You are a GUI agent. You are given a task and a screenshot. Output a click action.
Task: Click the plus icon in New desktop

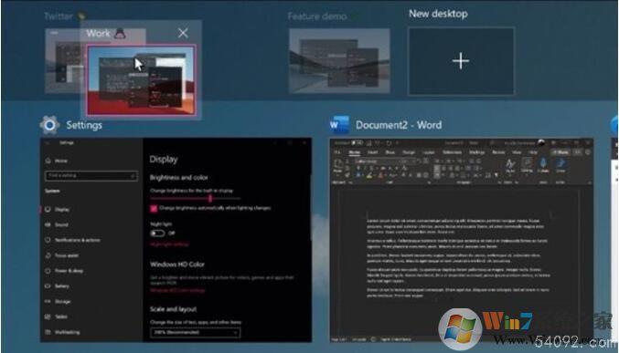click(461, 61)
